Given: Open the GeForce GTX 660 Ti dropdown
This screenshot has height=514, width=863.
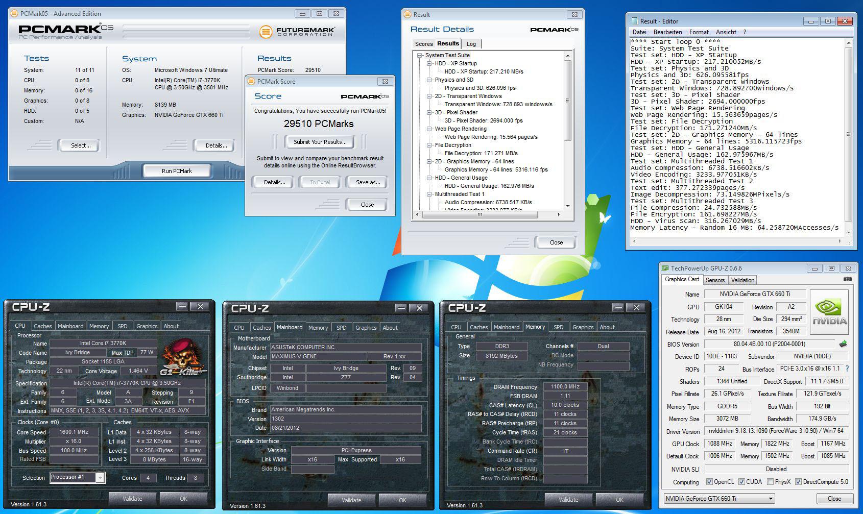Looking at the screenshot, I should pos(719,499).
